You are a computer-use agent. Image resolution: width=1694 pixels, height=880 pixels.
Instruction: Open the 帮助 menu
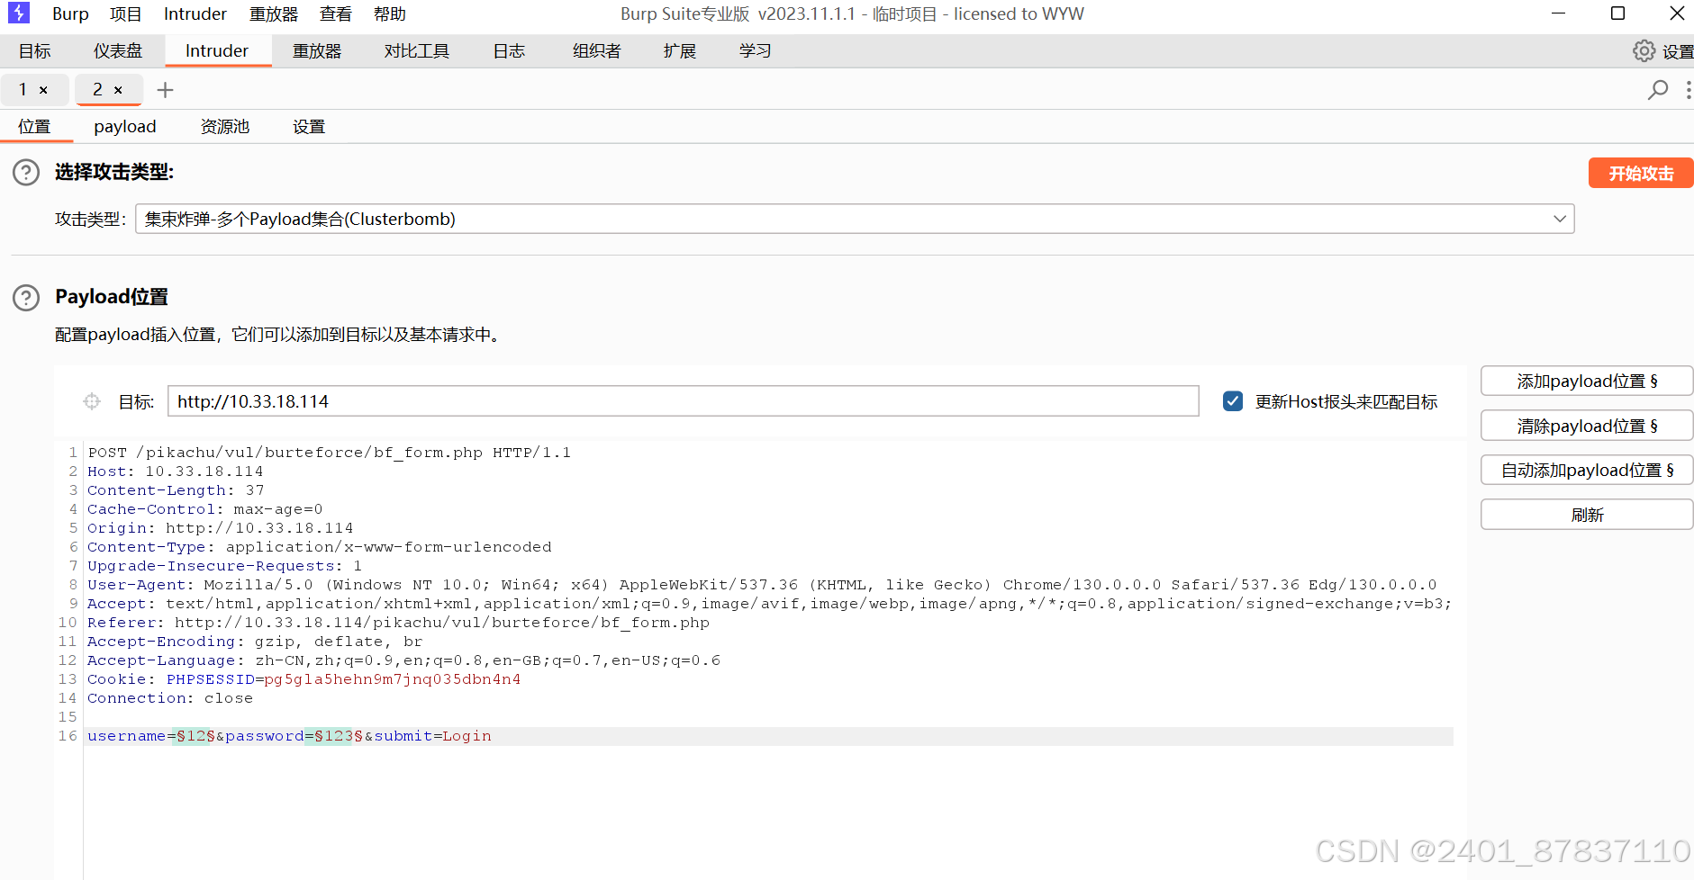click(x=390, y=13)
